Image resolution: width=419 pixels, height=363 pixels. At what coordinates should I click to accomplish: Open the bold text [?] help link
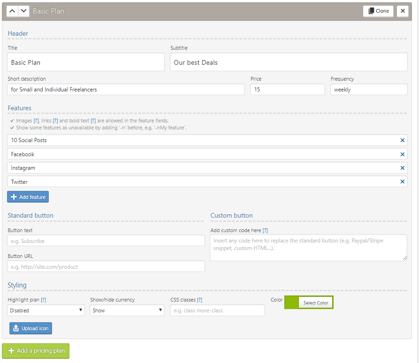coord(93,121)
